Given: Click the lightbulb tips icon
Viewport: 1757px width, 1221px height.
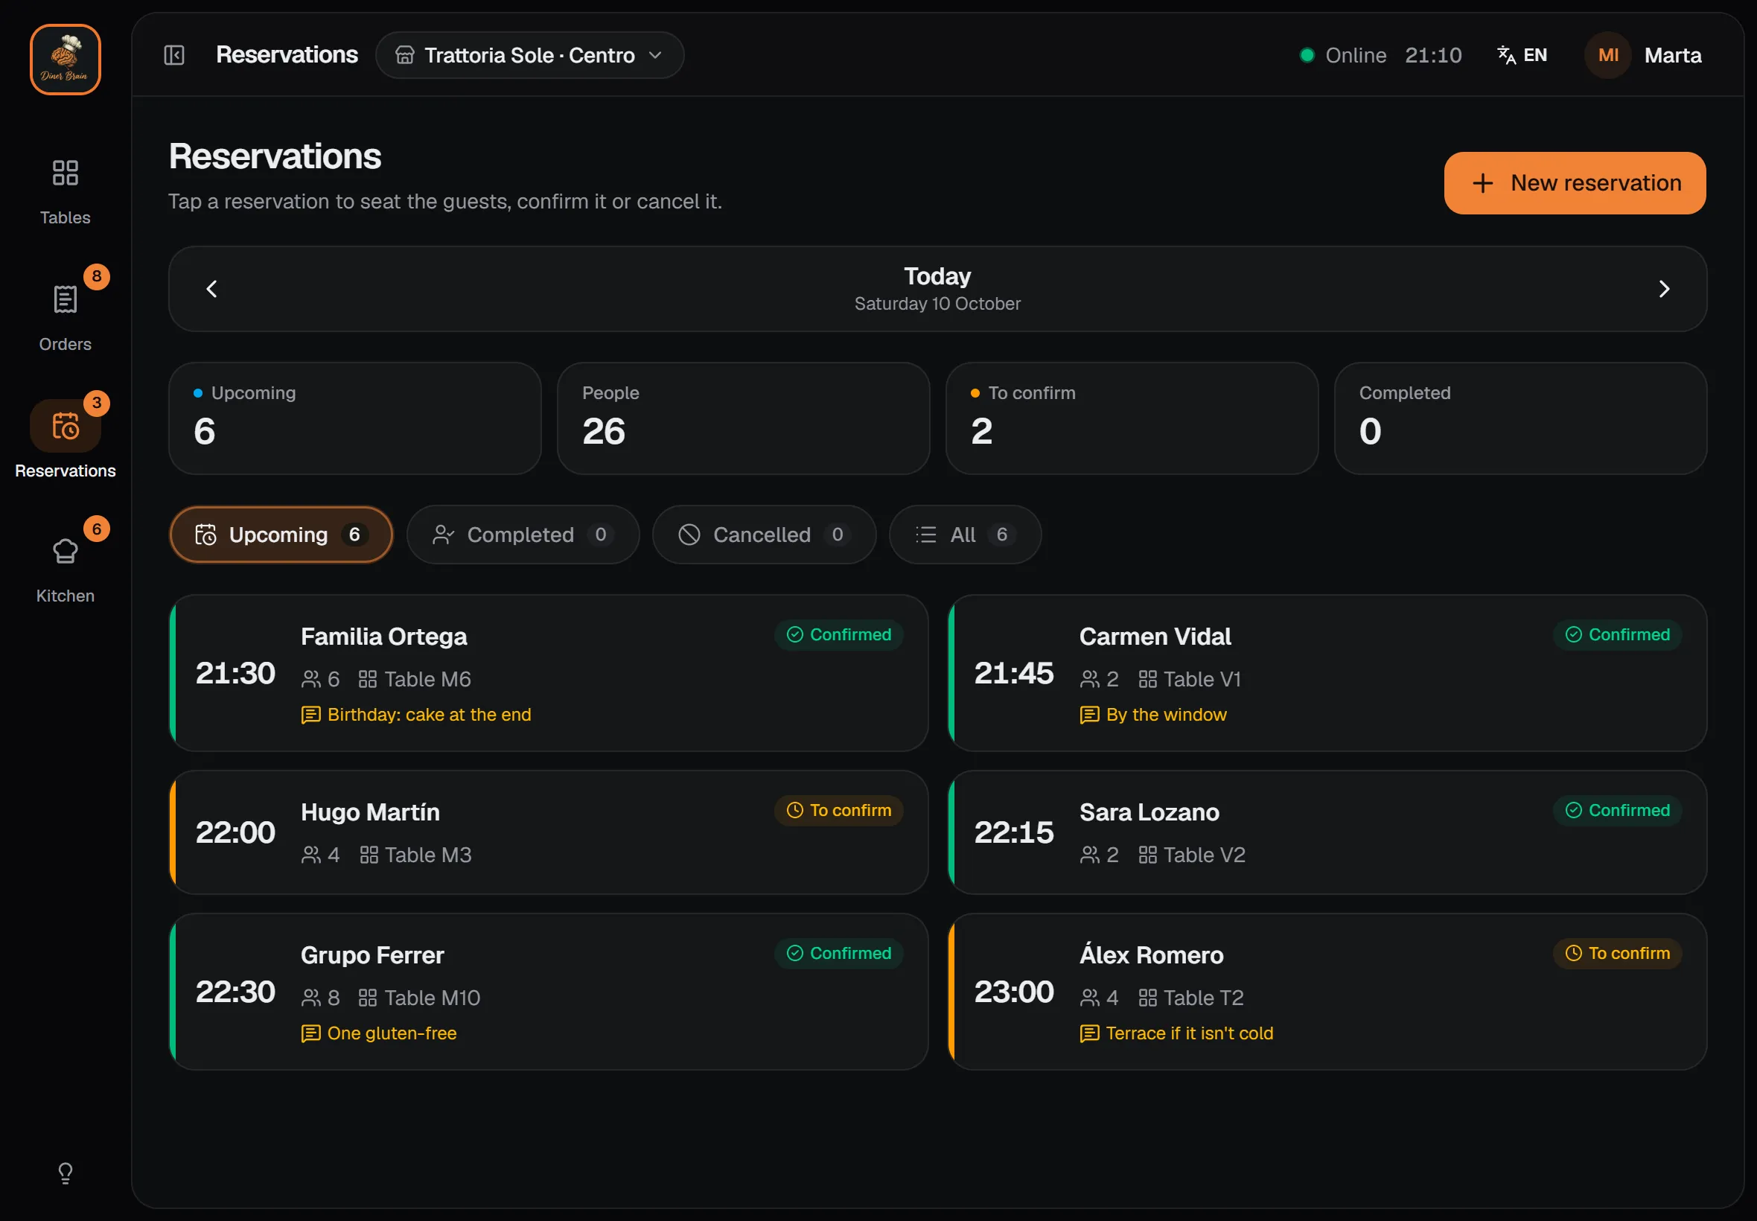Looking at the screenshot, I should 65,1173.
